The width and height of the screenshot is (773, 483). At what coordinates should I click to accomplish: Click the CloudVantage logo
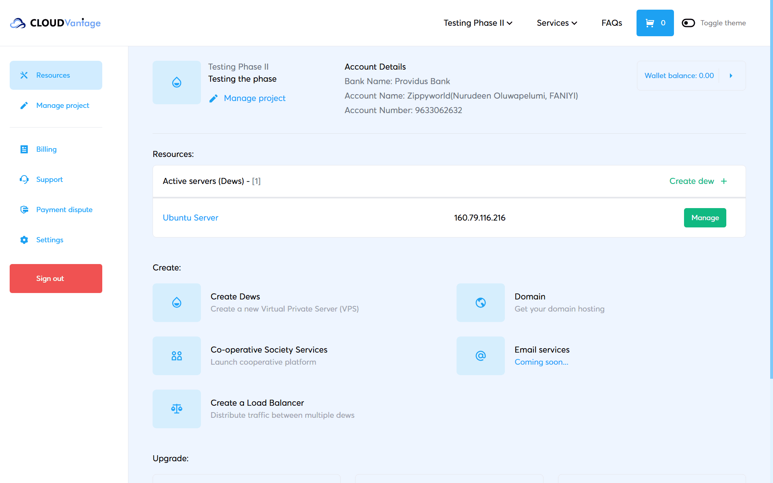[56, 23]
